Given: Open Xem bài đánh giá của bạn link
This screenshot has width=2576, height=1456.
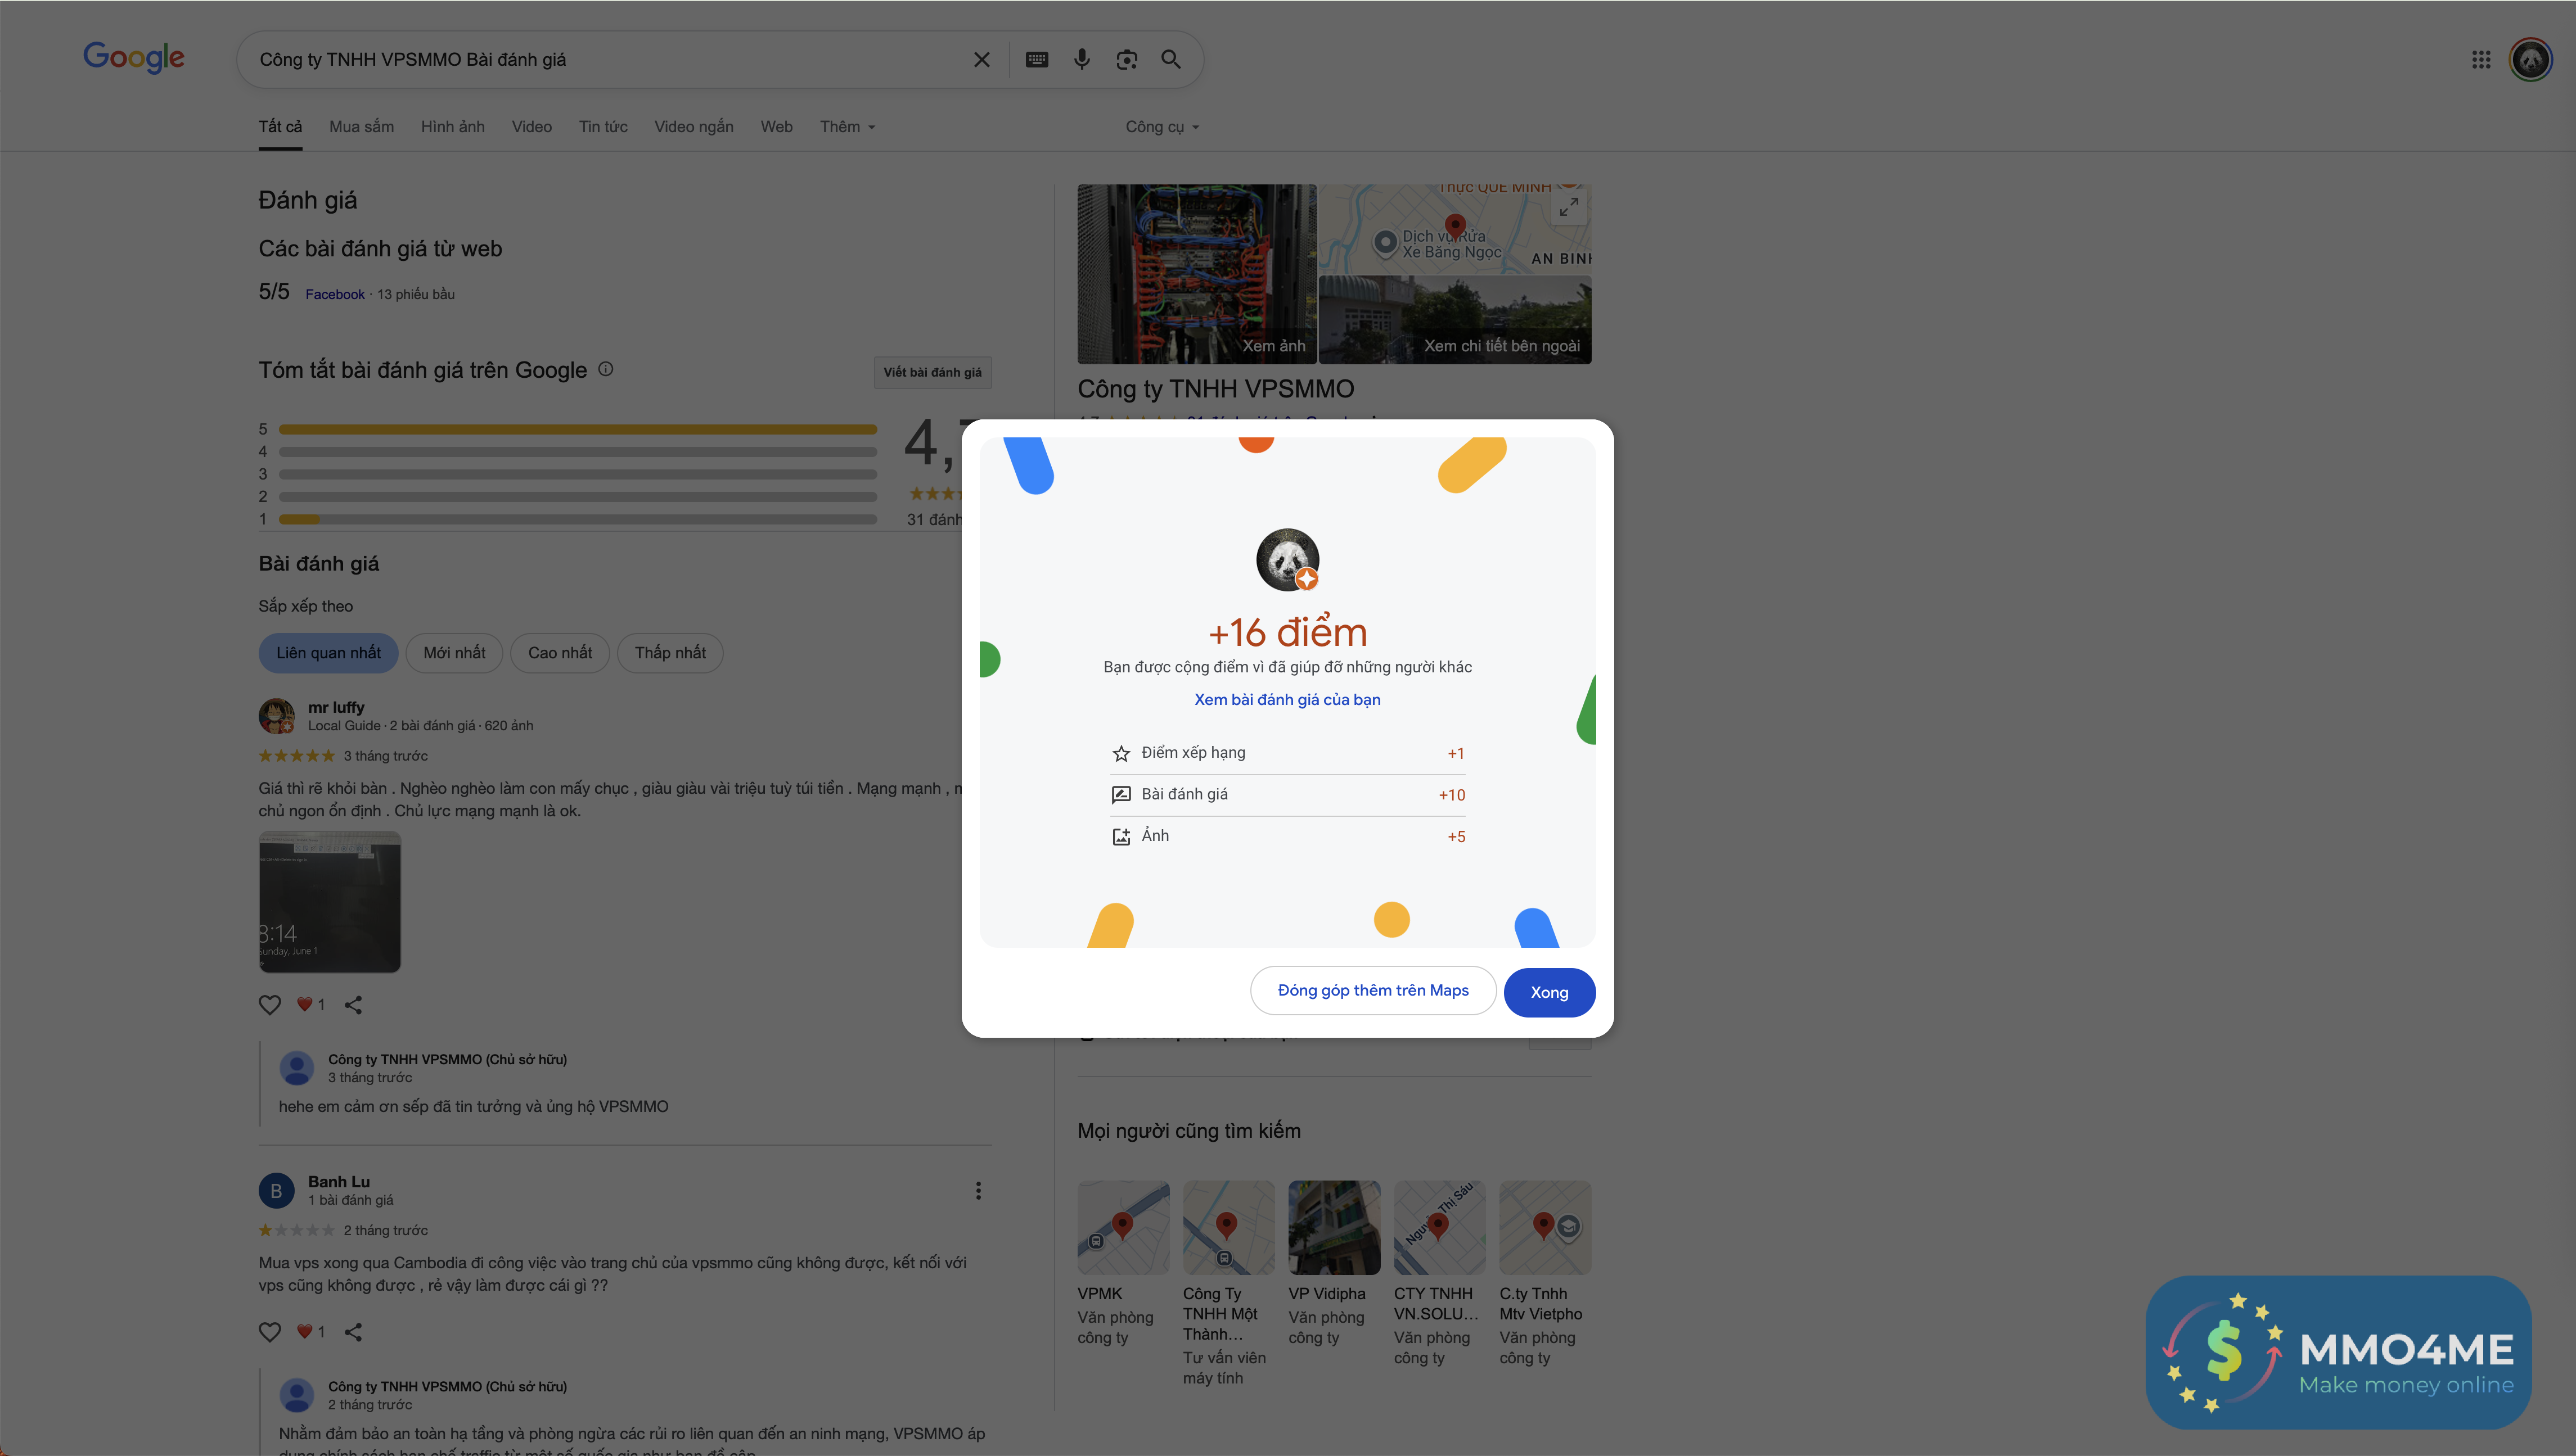Looking at the screenshot, I should pyautogui.click(x=1286, y=700).
